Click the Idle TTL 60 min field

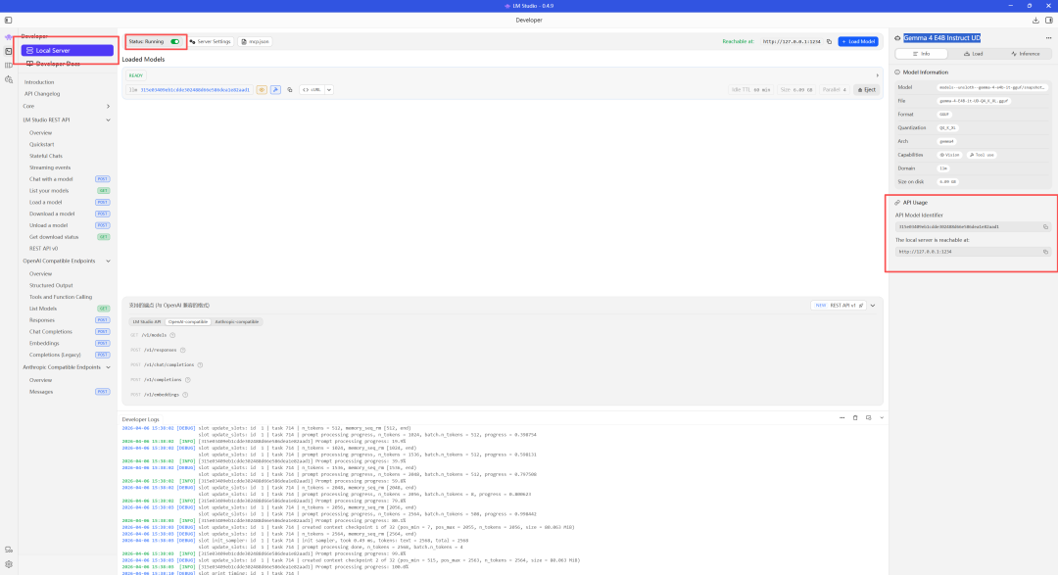751,90
